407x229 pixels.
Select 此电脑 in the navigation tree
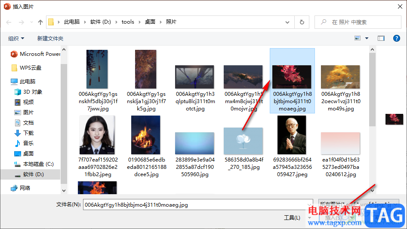[23, 82]
